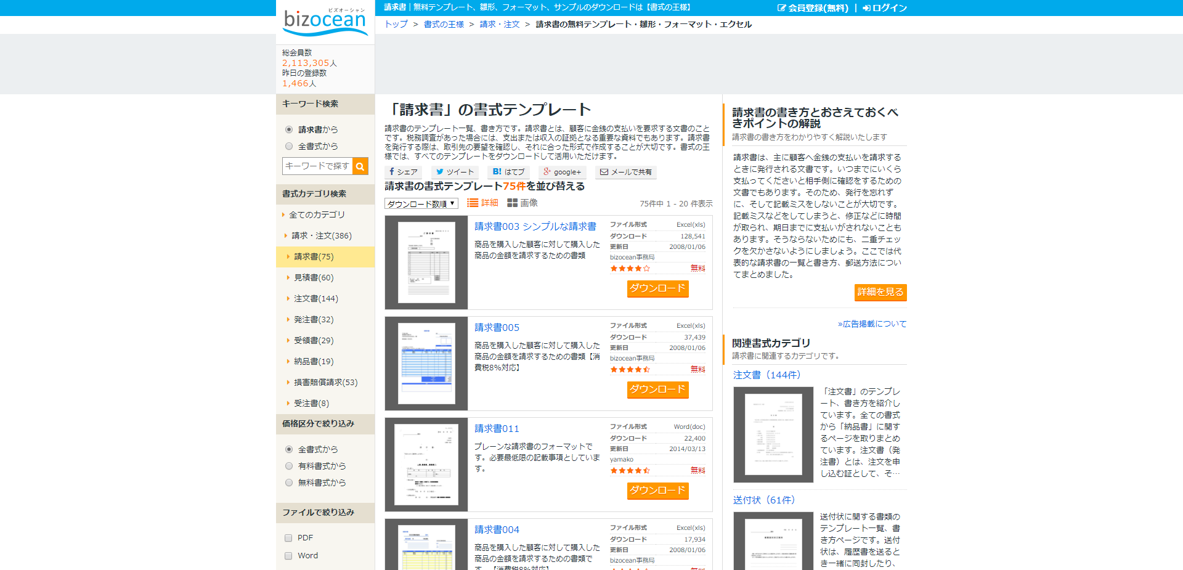This screenshot has height=570, width=1183.
Task: Open the ダウンロード数順 sort dropdown
Action: click(x=421, y=203)
